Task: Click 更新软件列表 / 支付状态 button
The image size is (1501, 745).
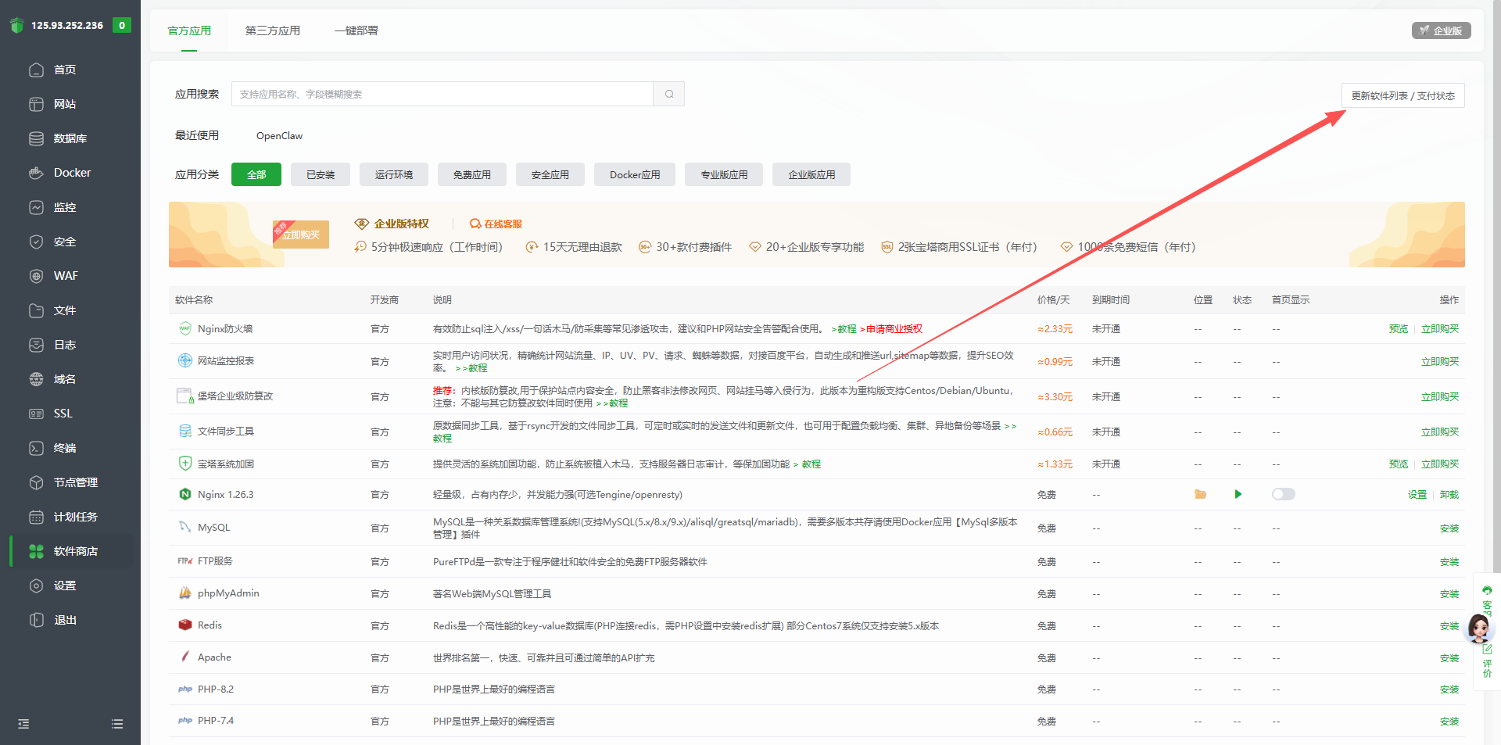Action: click(1402, 95)
